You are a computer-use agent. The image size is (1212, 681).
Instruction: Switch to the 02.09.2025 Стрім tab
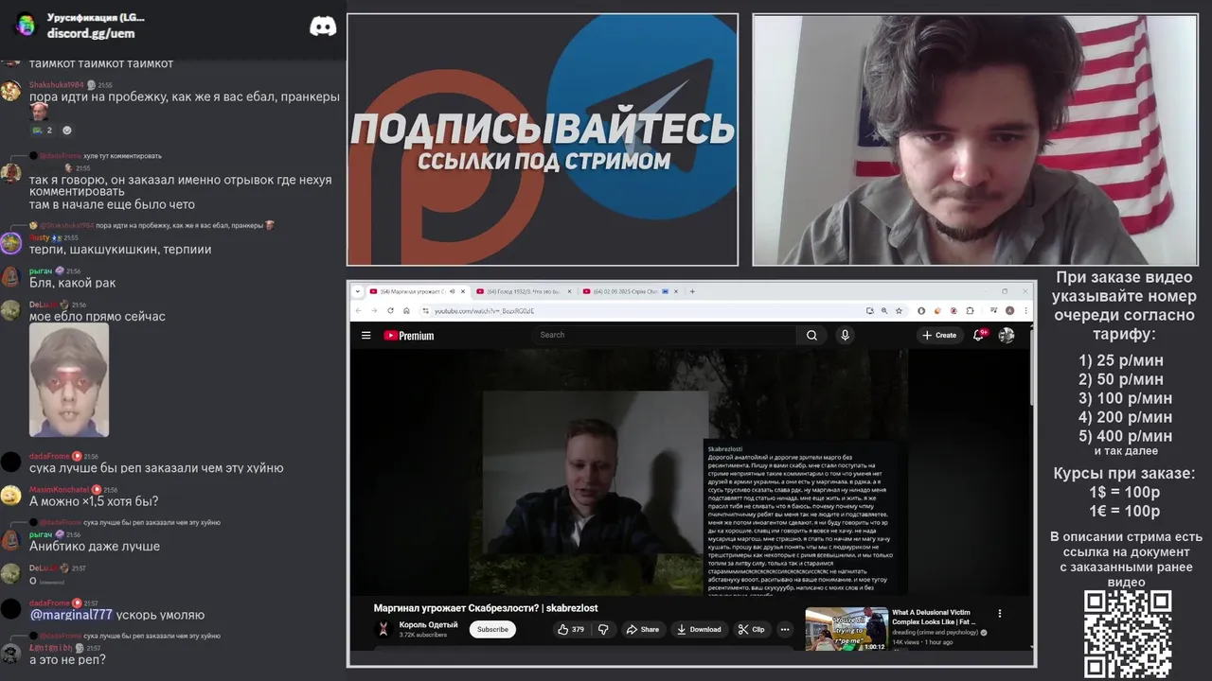[x=628, y=291]
